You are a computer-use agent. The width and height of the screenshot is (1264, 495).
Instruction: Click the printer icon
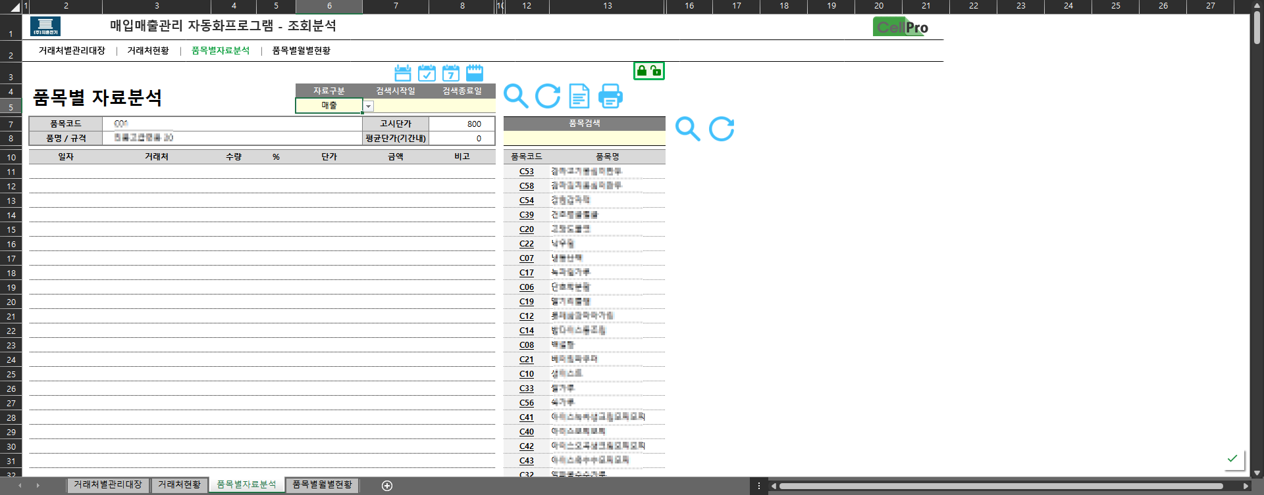(610, 96)
